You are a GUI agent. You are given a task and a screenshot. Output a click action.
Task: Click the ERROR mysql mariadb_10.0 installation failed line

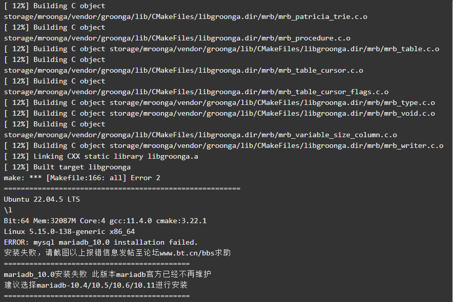[101, 242]
